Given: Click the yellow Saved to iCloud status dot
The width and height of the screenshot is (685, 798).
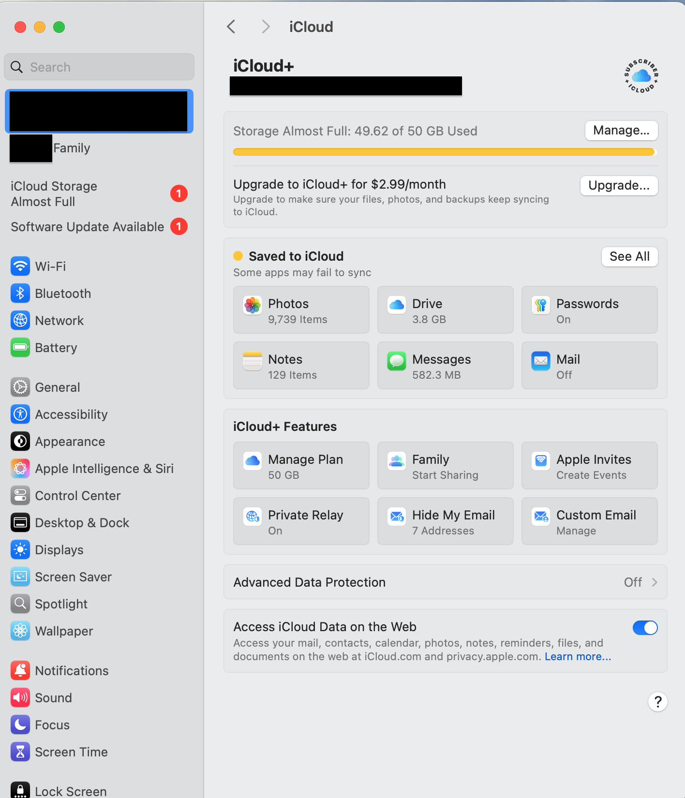Looking at the screenshot, I should 238,256.
